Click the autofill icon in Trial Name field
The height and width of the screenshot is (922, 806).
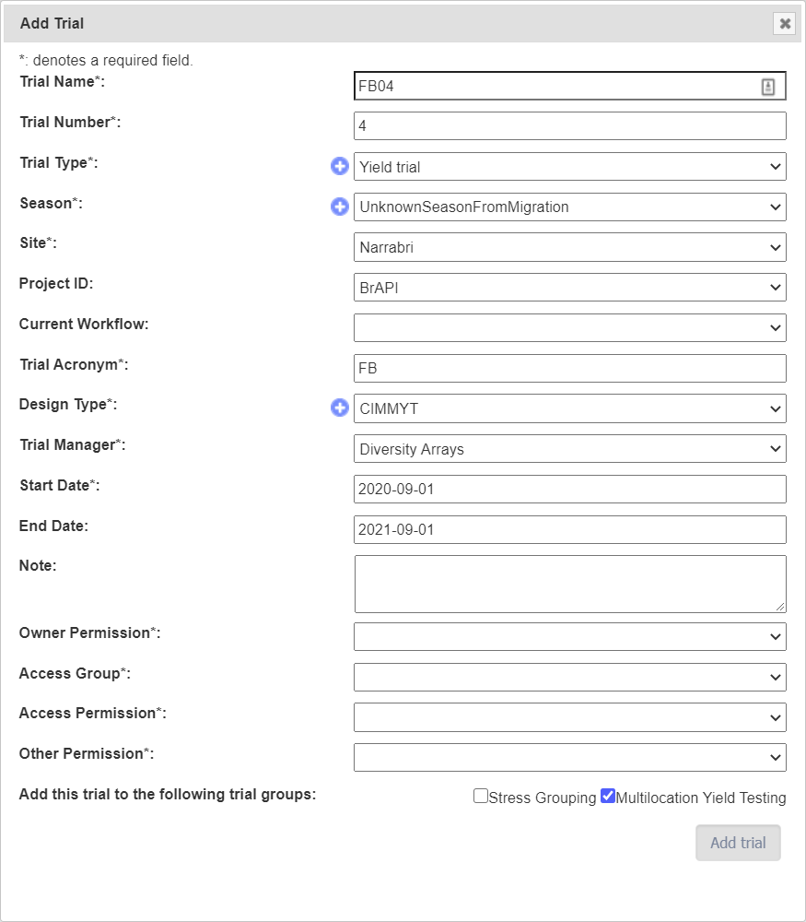click(768, 87)
